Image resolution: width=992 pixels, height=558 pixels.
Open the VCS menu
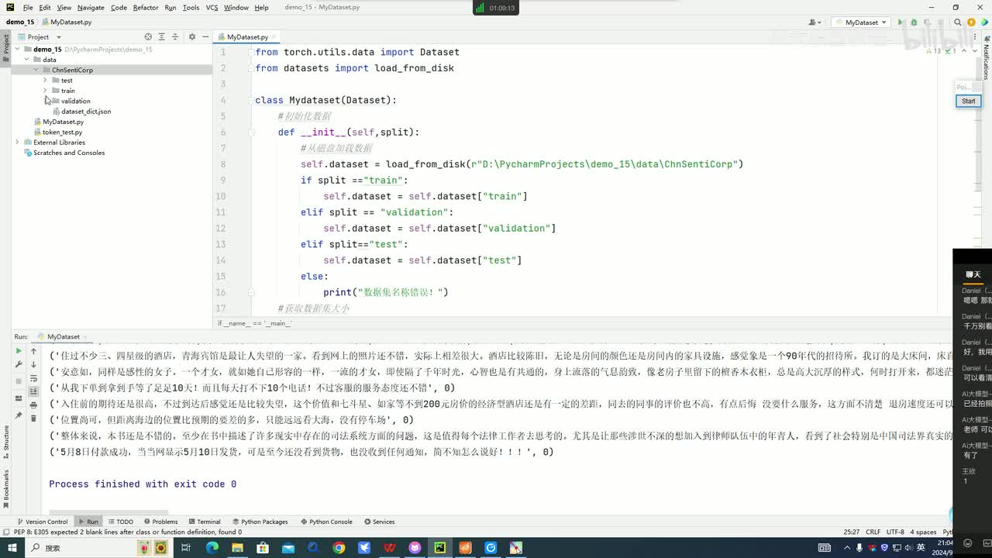coord(212,7)
